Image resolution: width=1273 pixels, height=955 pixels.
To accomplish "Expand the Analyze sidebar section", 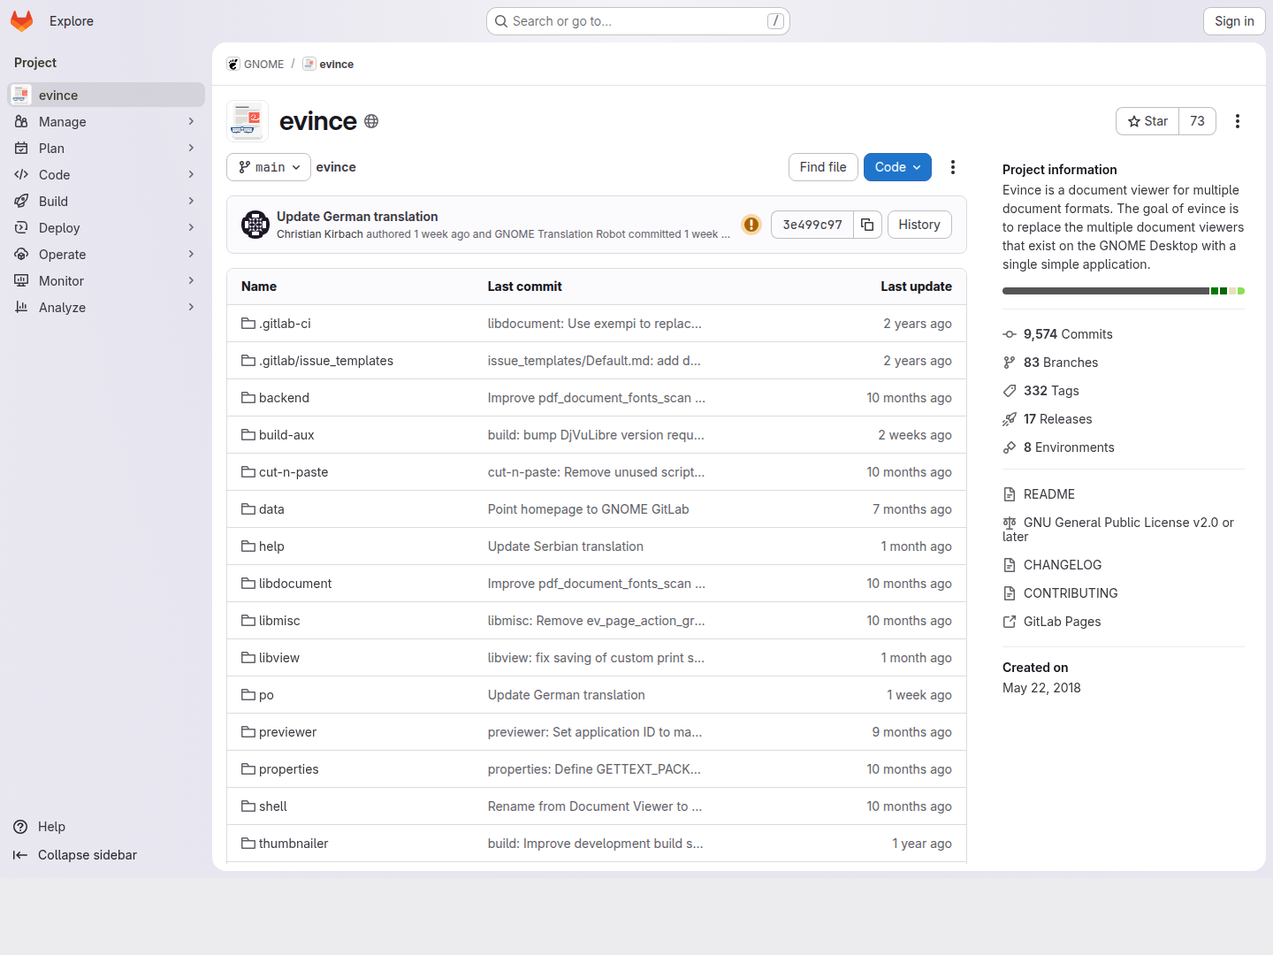I will pos(106,308).
